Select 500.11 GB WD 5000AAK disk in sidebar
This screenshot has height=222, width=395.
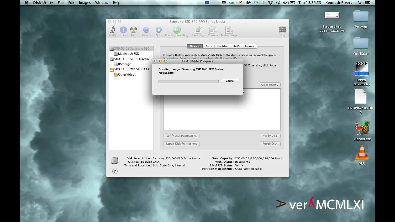[x=131, y=69]
